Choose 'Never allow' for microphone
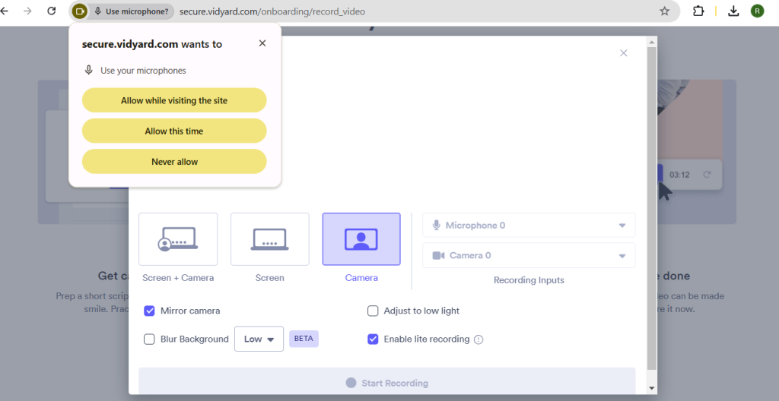Screen dimensions: 779x401 (x=174, y=161)
